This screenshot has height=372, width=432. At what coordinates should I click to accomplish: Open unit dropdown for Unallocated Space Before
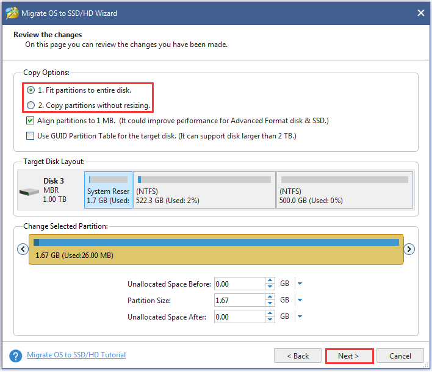[x=300, y=284]
